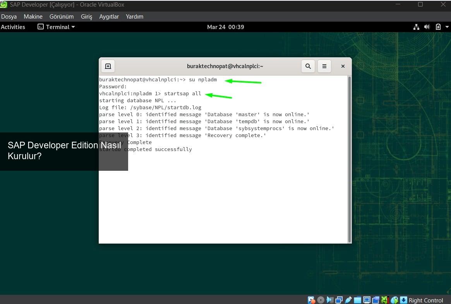Open the clock showing Mar 24 00:39
451x304 pixels.
225,27
